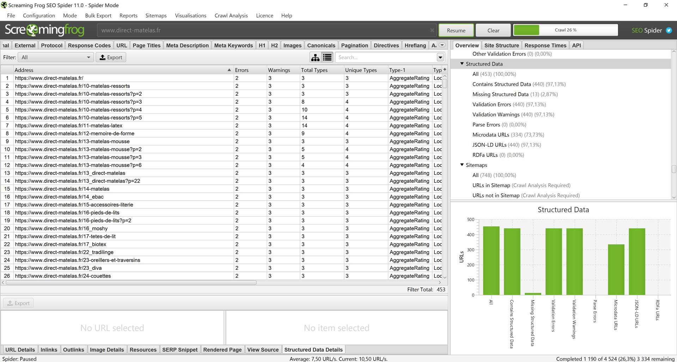The image size is (677, 362).
Task: Collapse the Structured Data tree section
Action: pyautogui.click(x=462, y=64)
